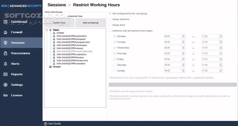Viewport: 238px width, 126px height.
Task: Click Saturday start time spinner arrows
Action: (x=183, y=65)
